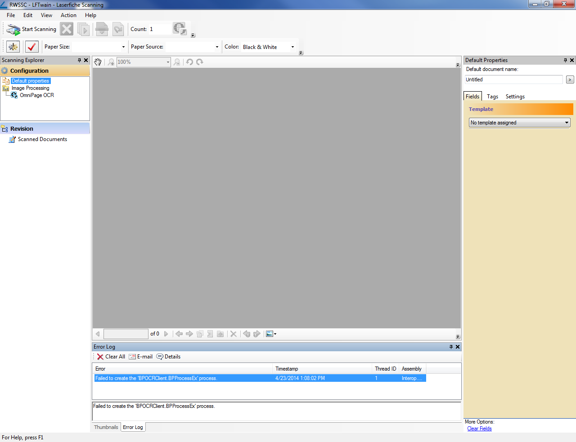Click the scanner settings gear icon
Screen dimensions: 576x442
(13, 47)
